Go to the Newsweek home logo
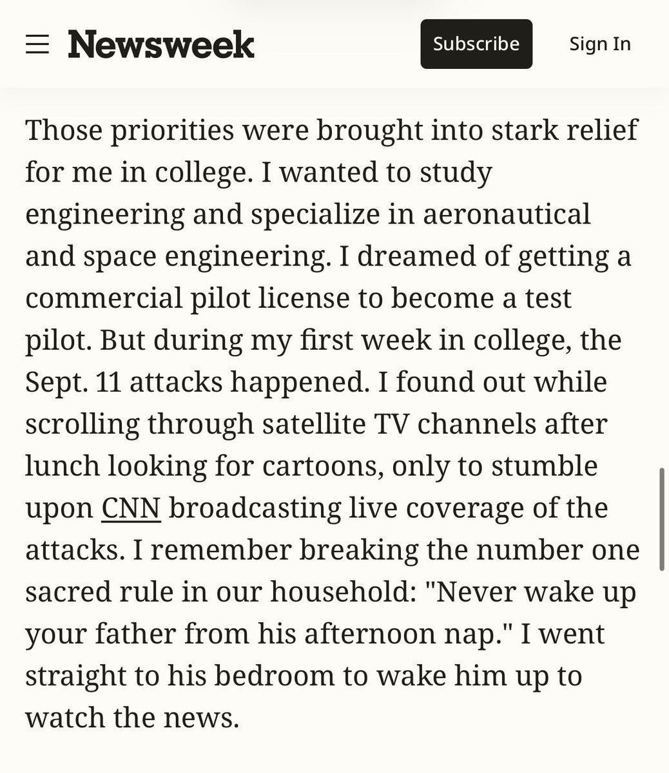This screenshot has width=669, height=773. 161,44
